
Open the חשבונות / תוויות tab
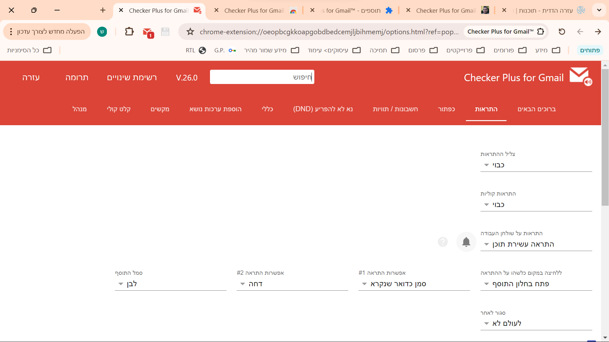[x=395, y=109]
